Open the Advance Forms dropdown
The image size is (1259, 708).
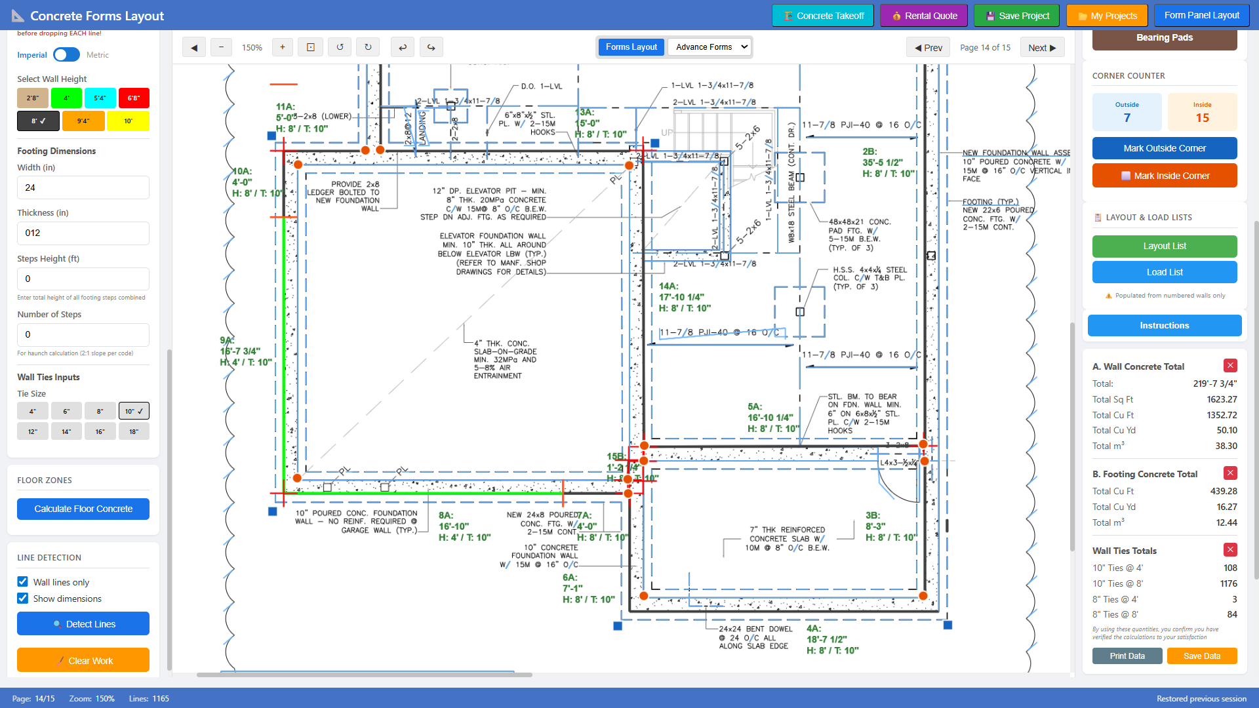tap(710, 47)
